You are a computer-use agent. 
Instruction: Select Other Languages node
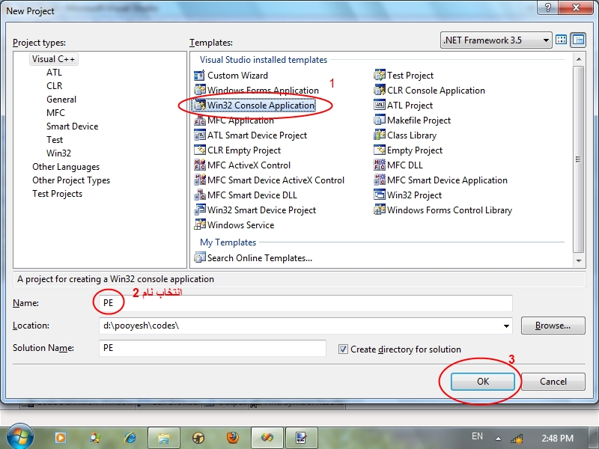pos(66,167)
